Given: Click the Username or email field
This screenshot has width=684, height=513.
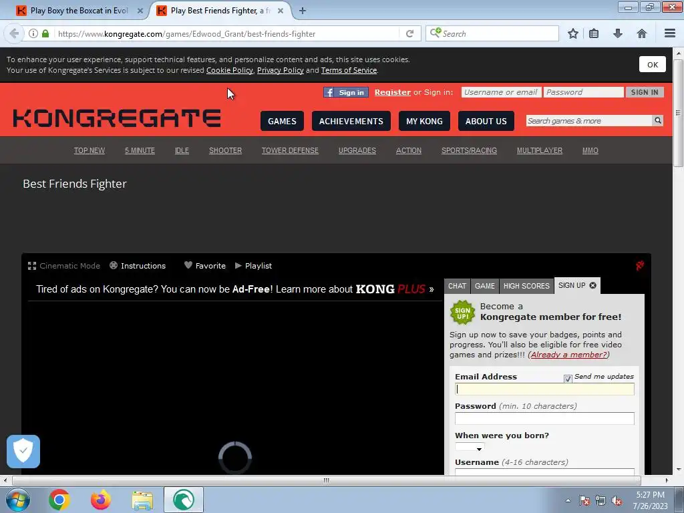Looking at the screenshot, I should point(501,92).
